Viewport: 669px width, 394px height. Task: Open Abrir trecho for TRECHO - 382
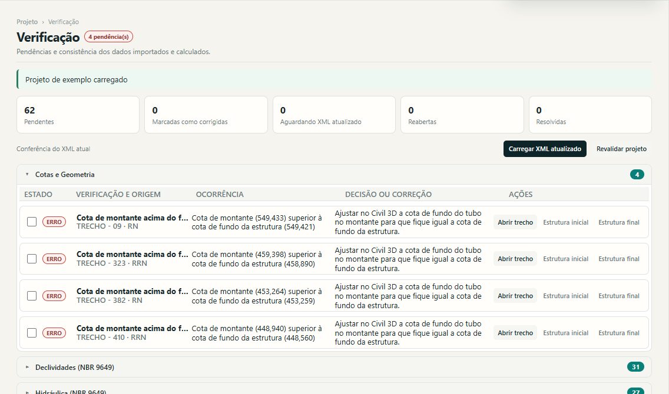tap(515, 296)
